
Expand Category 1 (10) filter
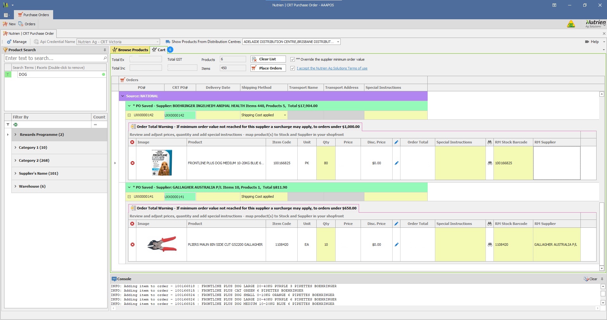[15, 148]
